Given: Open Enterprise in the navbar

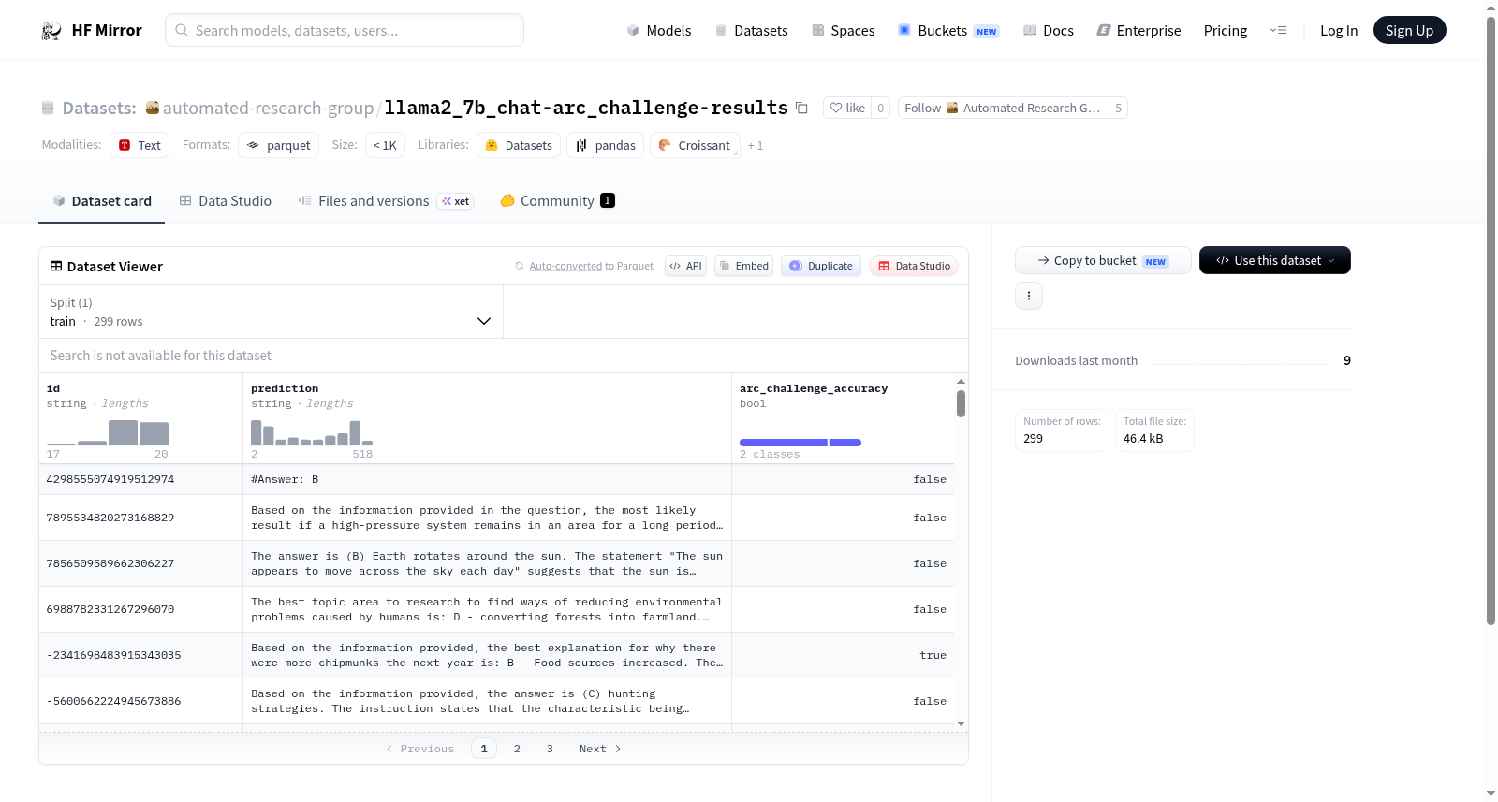Looking at the screenshot, I should (1138, 31).
